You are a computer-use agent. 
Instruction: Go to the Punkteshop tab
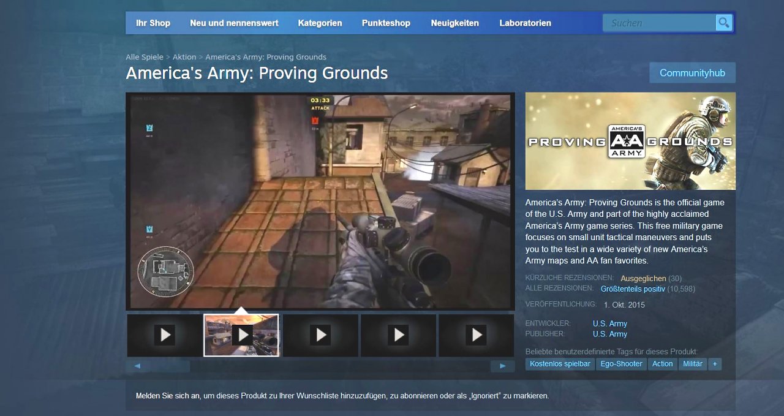click(386, 23)
